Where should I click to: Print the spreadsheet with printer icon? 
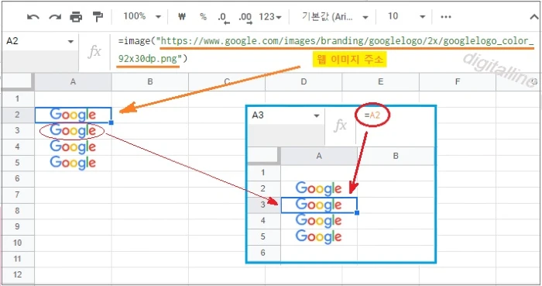[x=76, y=16]
